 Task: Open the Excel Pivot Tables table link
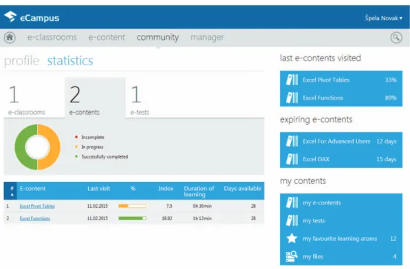(x=37, y=206)
